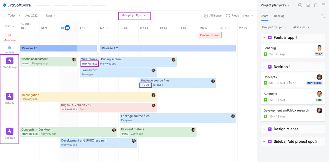Click assignee avatar on Framework task
This screenshot has width=329, height=162.
click(x=153, y=70)
